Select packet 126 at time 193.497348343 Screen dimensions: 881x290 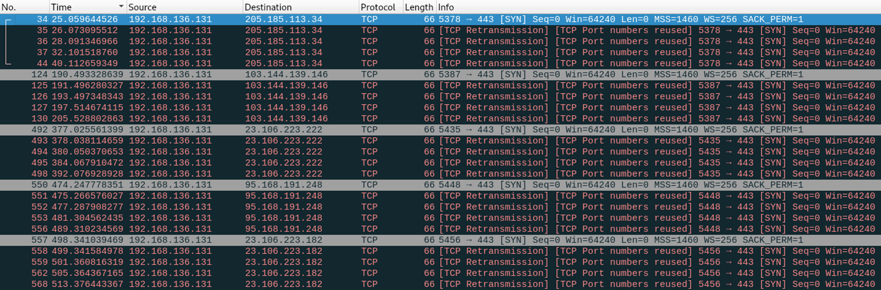440,97
